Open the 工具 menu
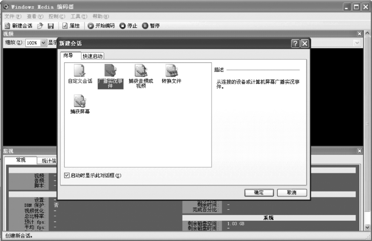Screen dimensions: 372x241 (79, 16)
